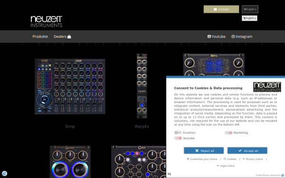Click the Instagram icon in navigation bar

coord(233,37)
